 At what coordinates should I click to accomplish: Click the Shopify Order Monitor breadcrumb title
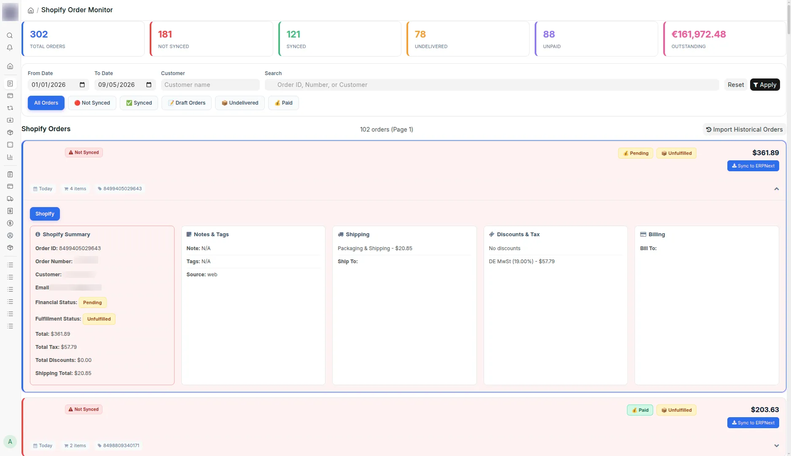click(x=77, y=10)
